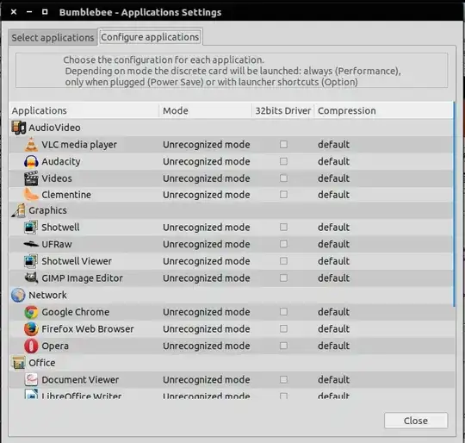
Task: Open Mode selector for Opera
Action: (x=206, y=346)
